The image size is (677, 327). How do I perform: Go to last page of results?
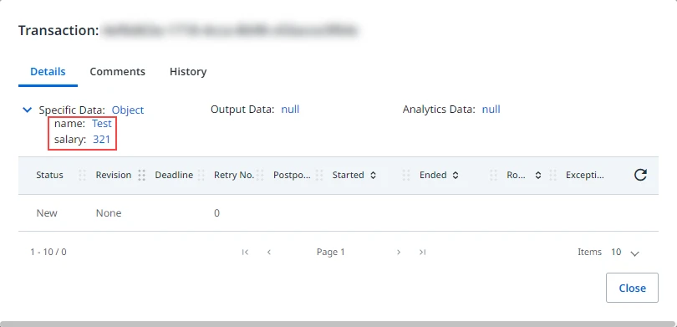click(422, 253)
